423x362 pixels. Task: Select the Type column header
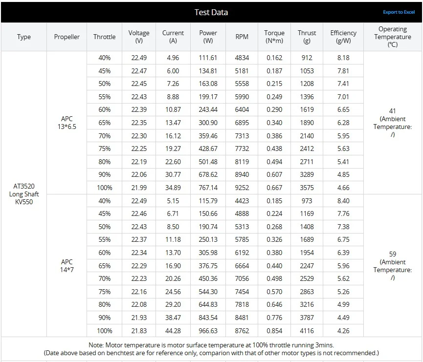(24, 37)
